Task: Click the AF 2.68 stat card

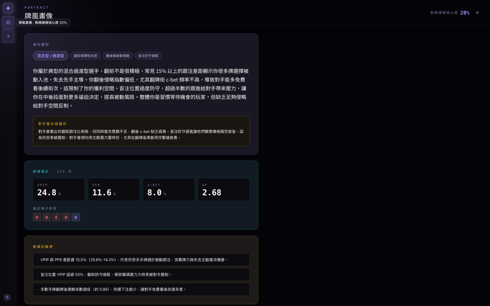Action: click(224, 189)
